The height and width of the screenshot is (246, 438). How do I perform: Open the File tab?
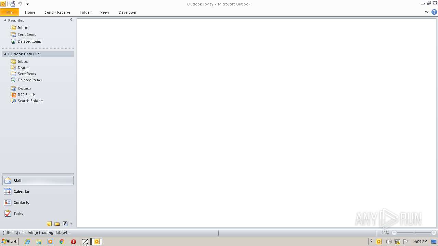10,12
